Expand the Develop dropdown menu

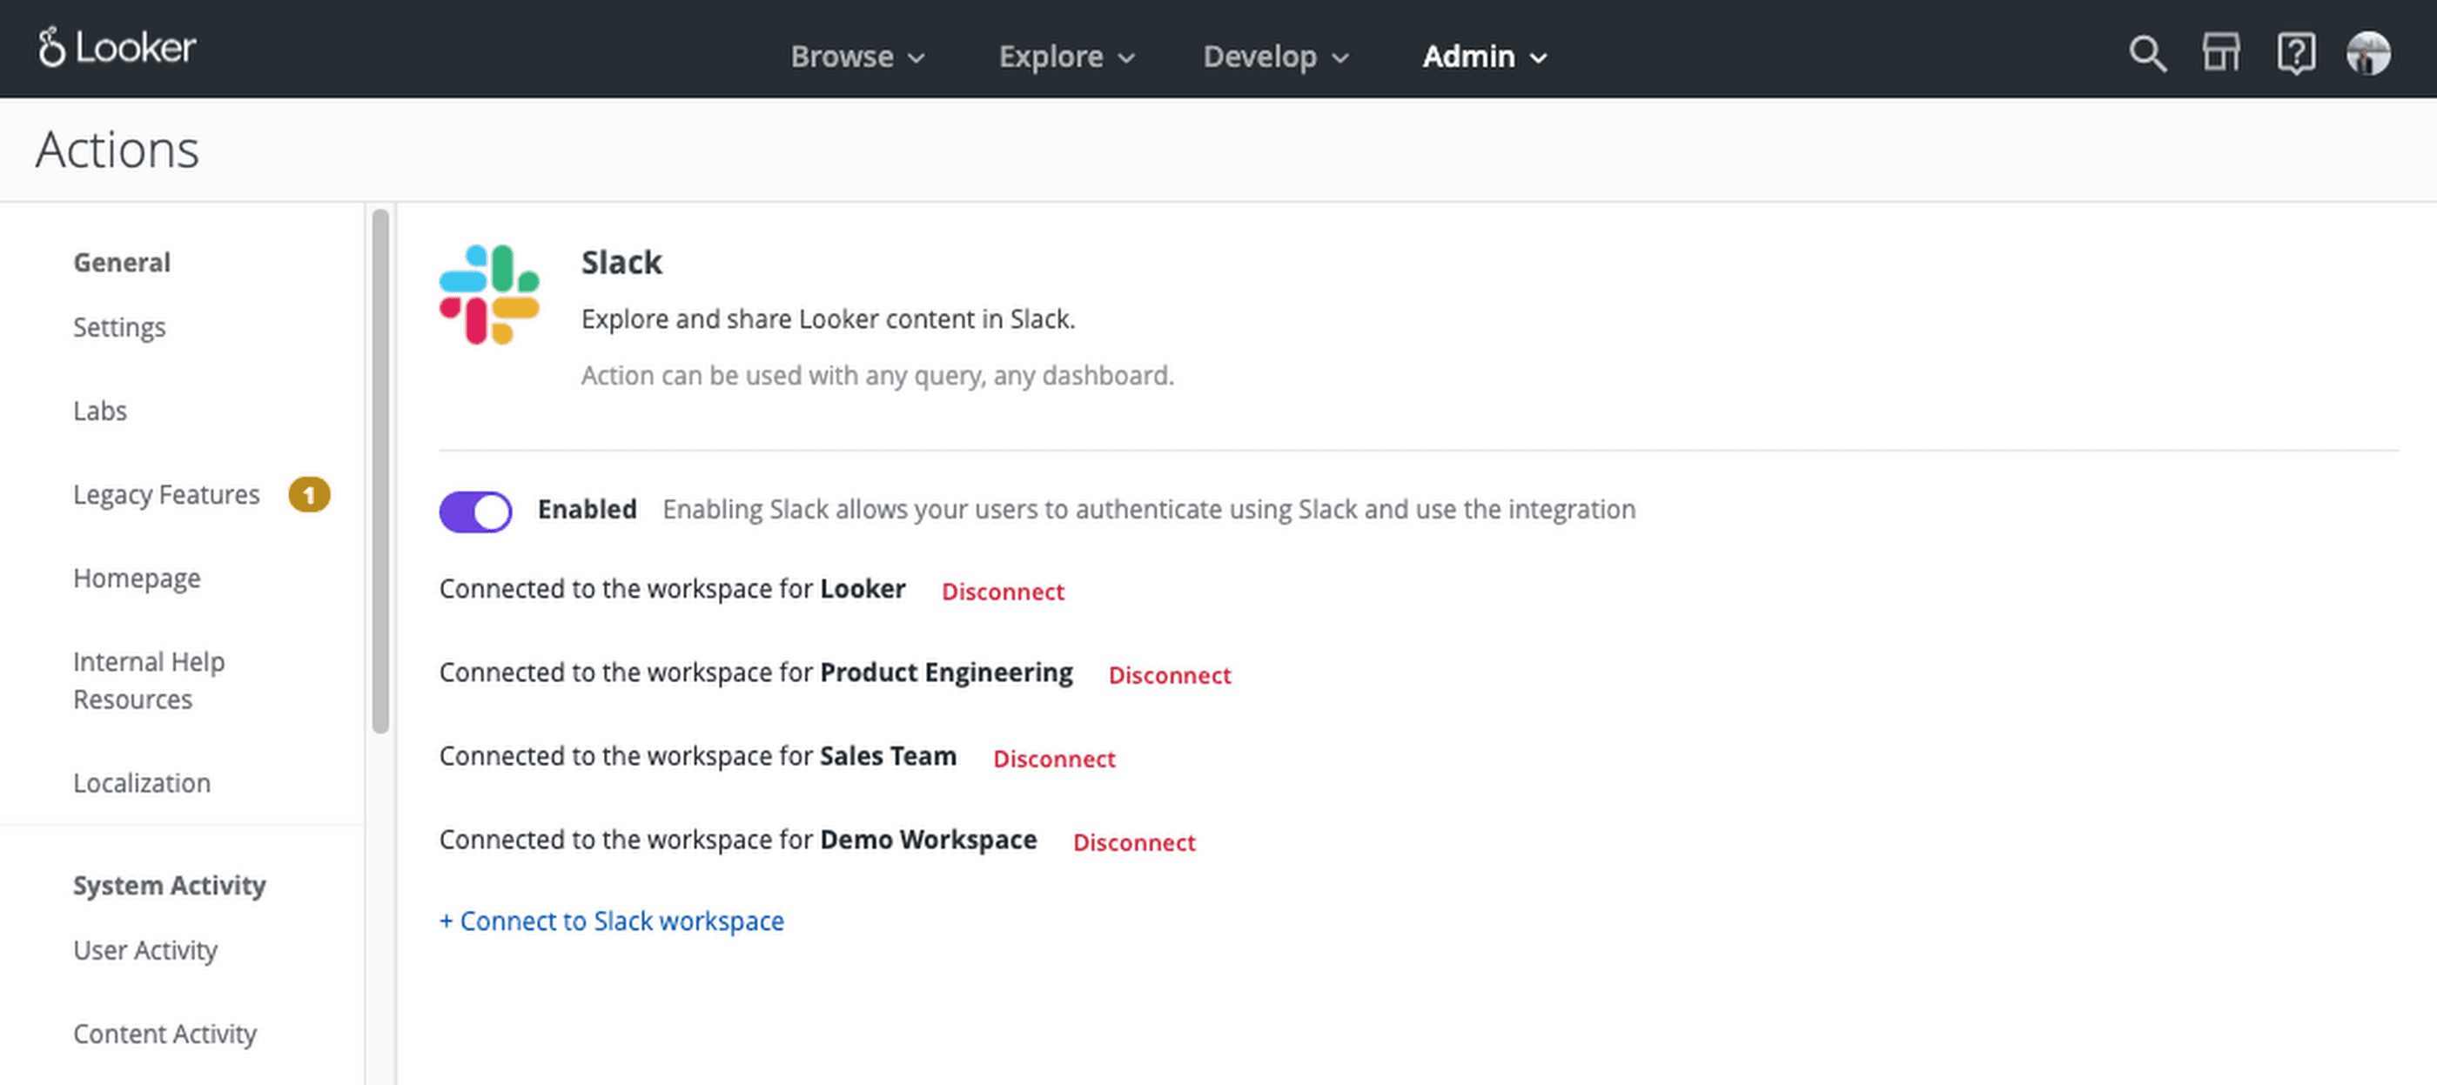click(1274, 55)
